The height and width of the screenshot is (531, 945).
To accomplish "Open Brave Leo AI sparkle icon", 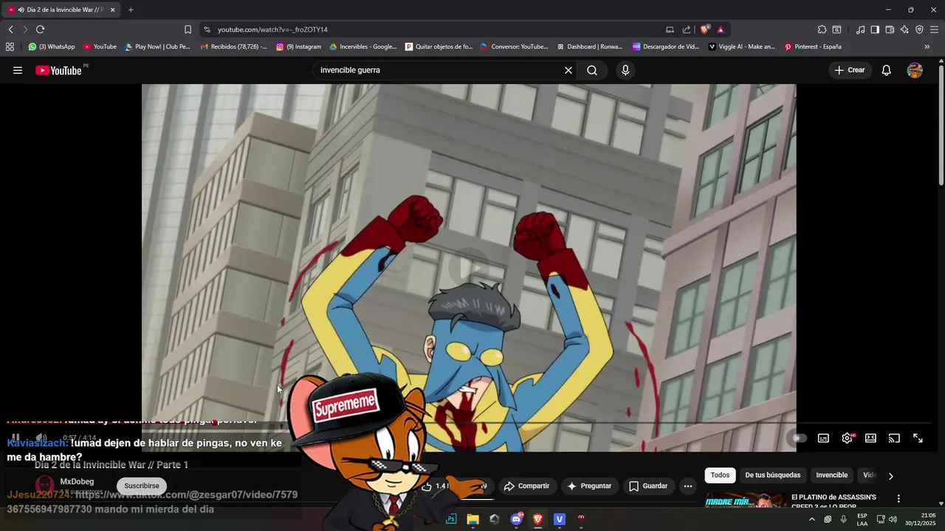I will coord(904,29).
